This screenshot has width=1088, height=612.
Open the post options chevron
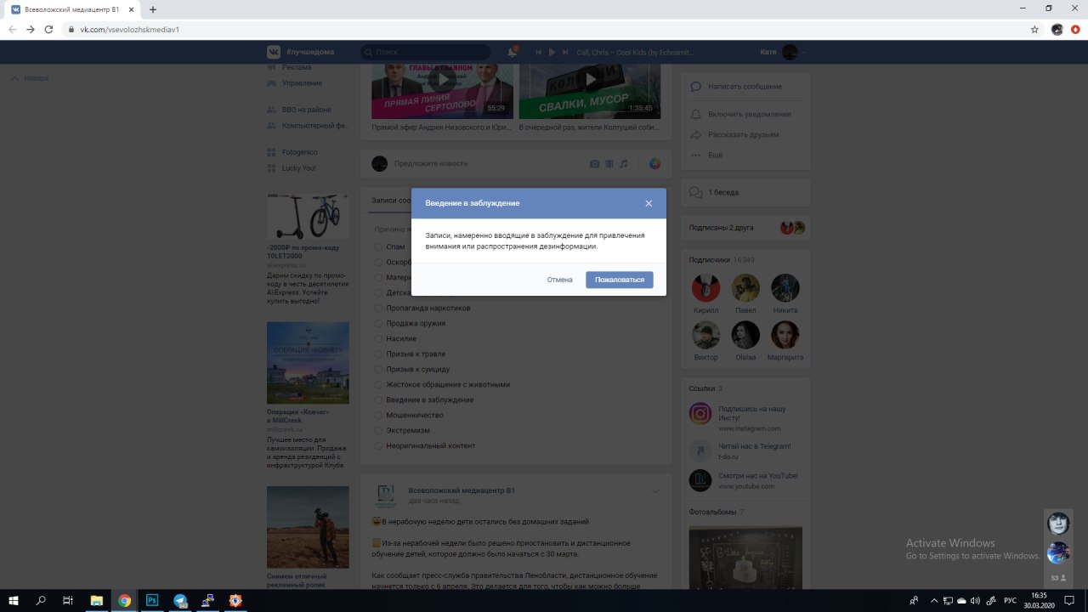655,491
